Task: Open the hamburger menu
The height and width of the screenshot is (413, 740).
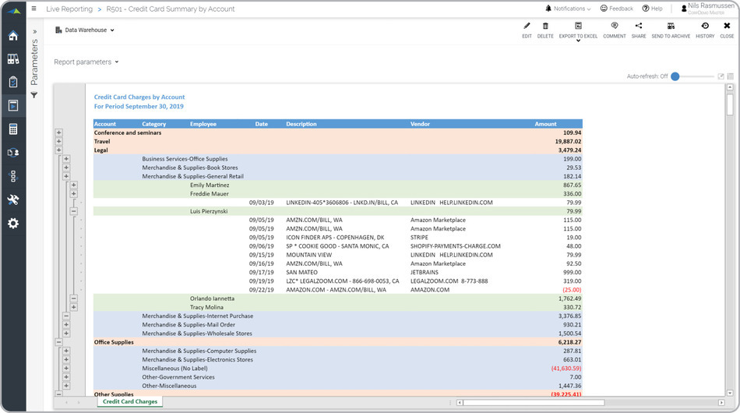Action: tap(33, 9)
